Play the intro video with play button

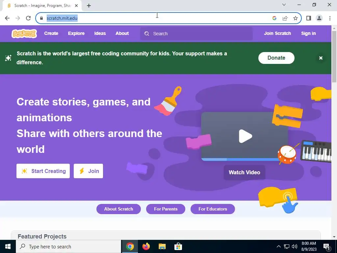(245, 136)
